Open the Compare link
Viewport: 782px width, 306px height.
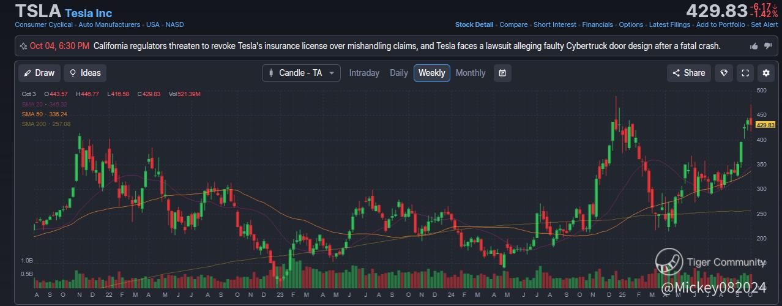tap(513, 24)
